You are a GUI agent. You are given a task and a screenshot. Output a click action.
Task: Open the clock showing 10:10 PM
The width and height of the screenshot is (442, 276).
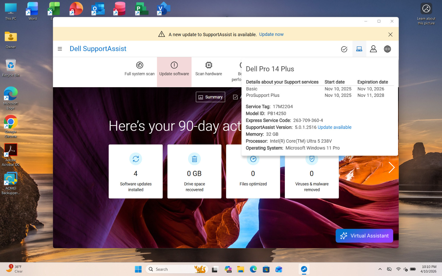coord(428,269)
